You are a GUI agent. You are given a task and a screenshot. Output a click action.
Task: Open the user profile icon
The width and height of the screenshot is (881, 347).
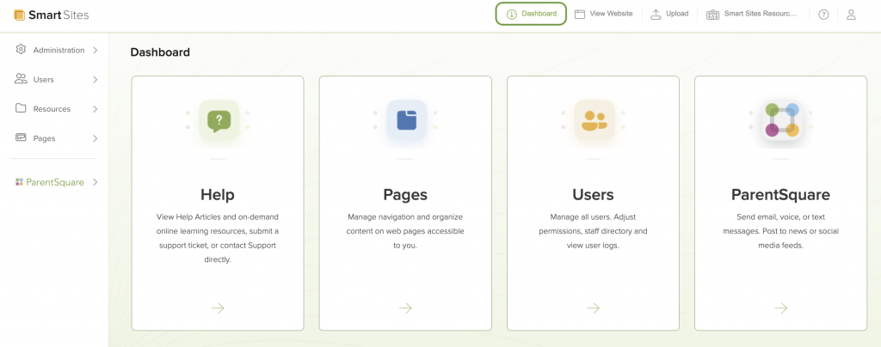click(x=851, y=15)
